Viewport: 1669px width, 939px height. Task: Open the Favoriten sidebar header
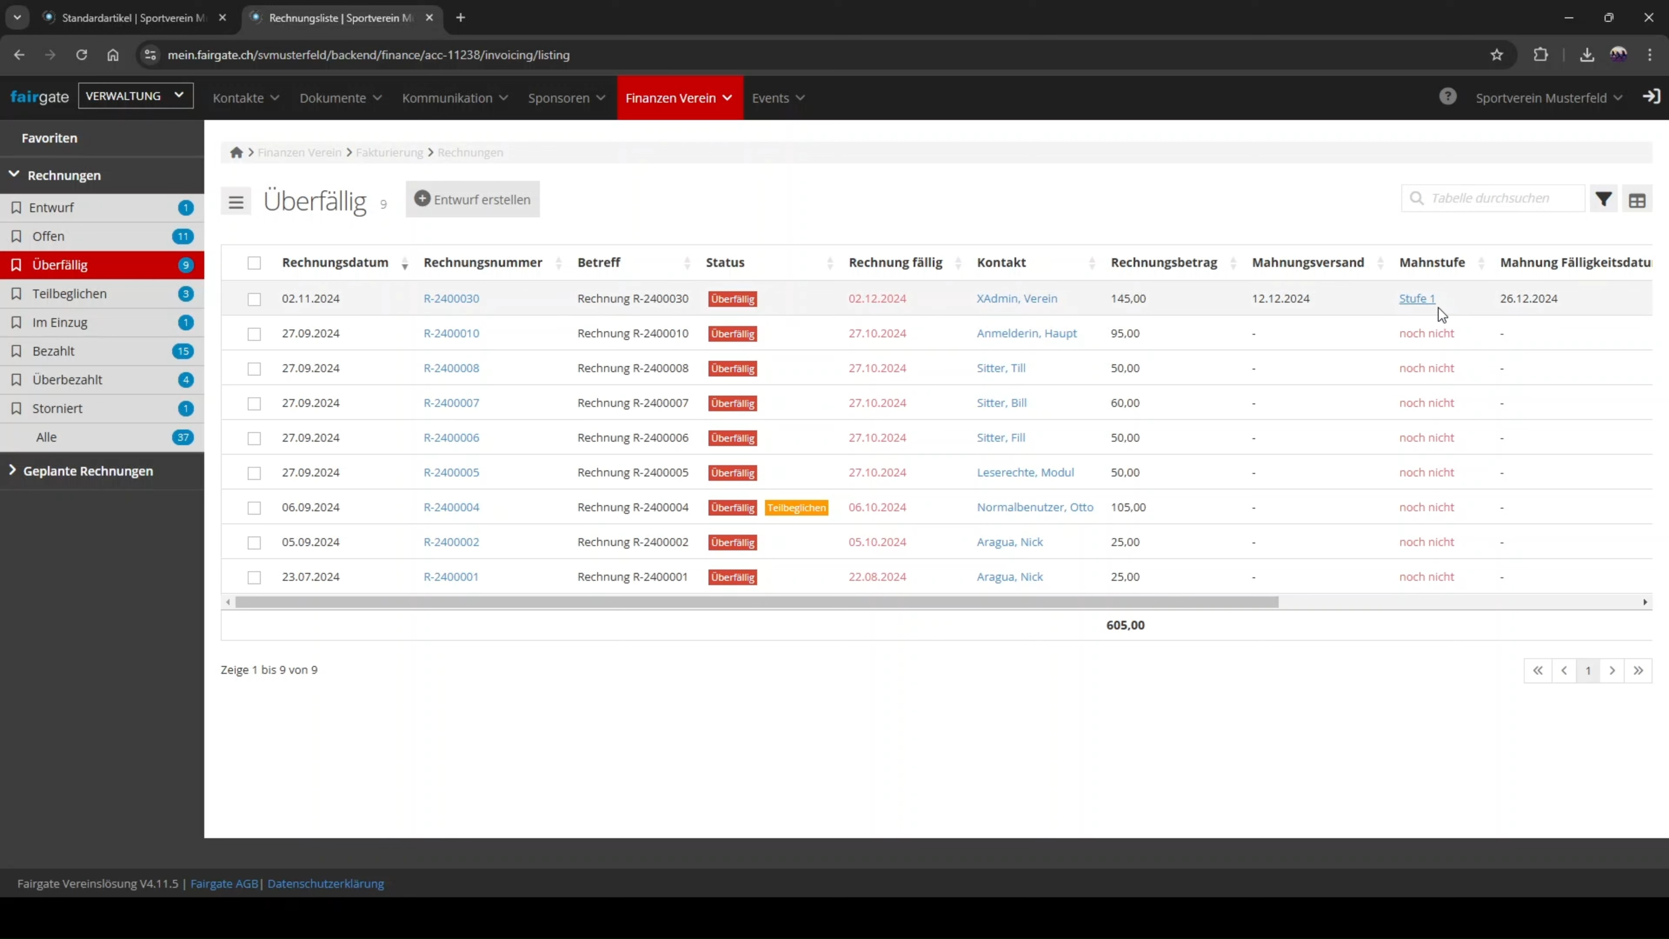coord(102,138)
